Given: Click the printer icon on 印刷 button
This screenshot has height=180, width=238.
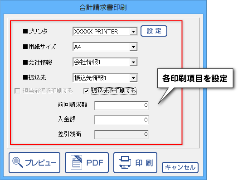Looking at the screenshot, I should 125,162.
